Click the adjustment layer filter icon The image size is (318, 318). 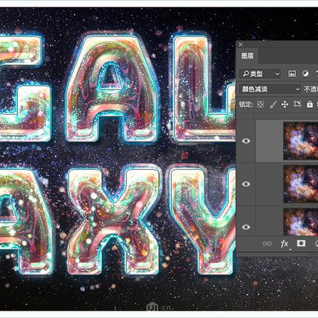pyautogui.click(x=305, y=74)
